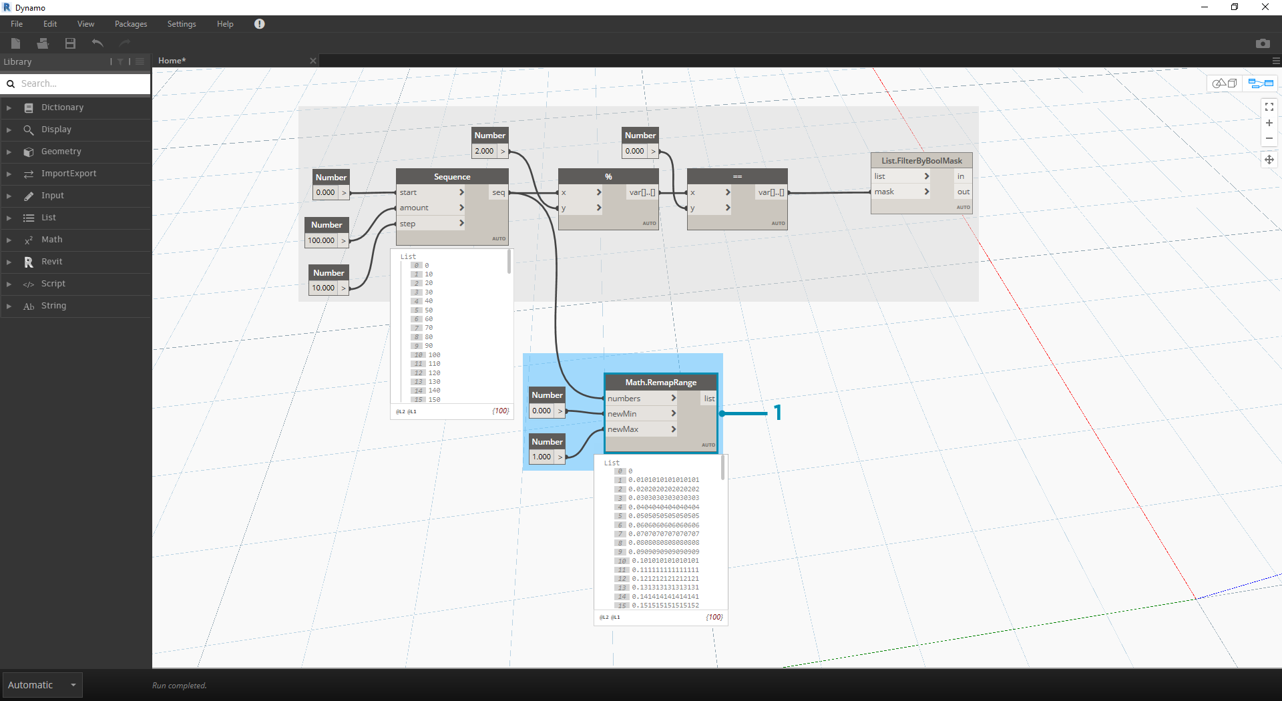Enable the graph view navigation toggle

point(1261,83)
